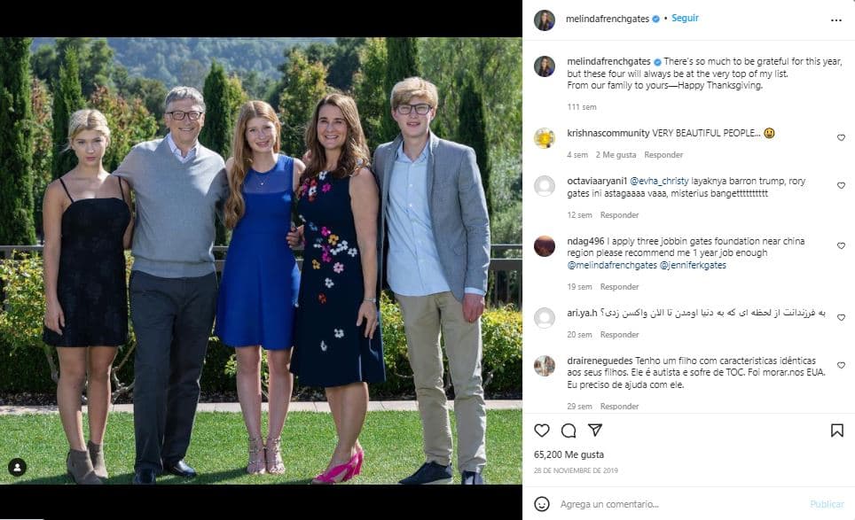
Task: Open the @jenniferkgates mention link
Action: [x=694, y=265]
